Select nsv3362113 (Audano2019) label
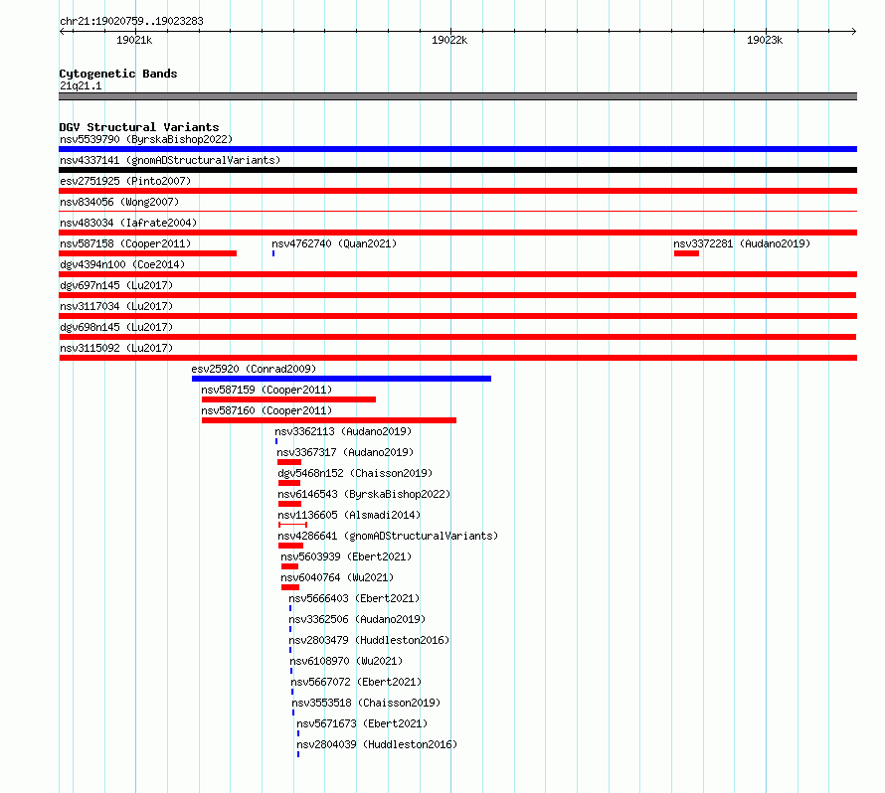The image size is (885, 793). (343, 431)
